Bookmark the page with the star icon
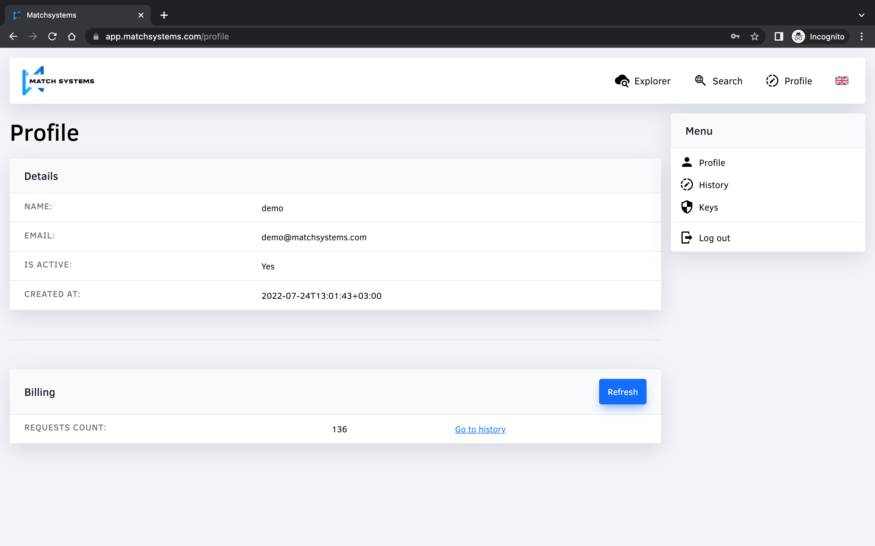 pos(755,36)
